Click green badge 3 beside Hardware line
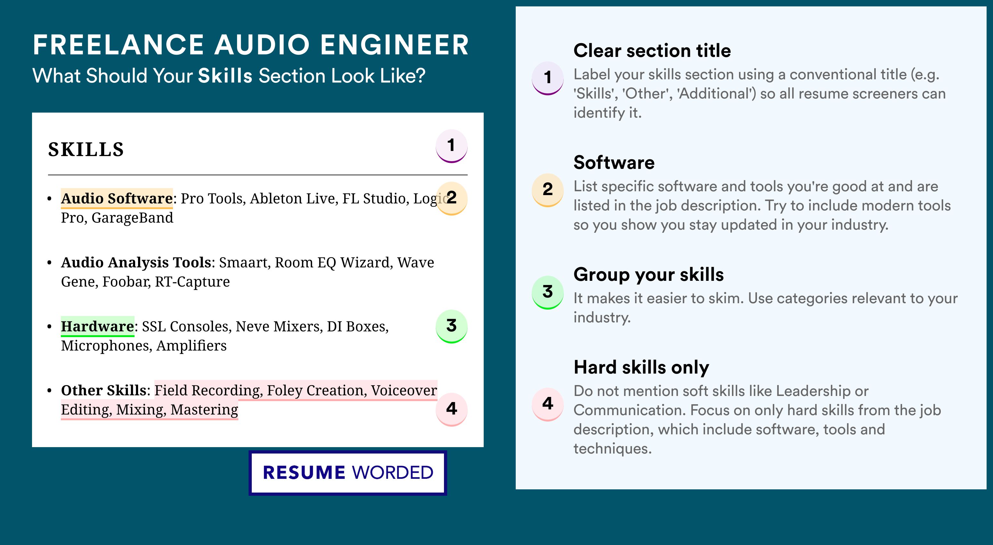The image size is (993, 545). pyautogui.click(x=451, y=326)
